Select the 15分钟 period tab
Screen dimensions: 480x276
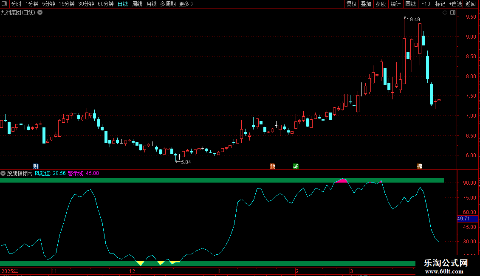(x=66, y=4)
